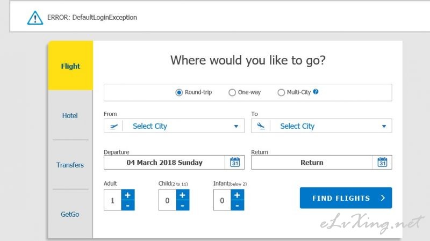The height and width of the screenshot is (241, 430).
Task: Select the Multi-City radio option
Action: tap(281, 92)
